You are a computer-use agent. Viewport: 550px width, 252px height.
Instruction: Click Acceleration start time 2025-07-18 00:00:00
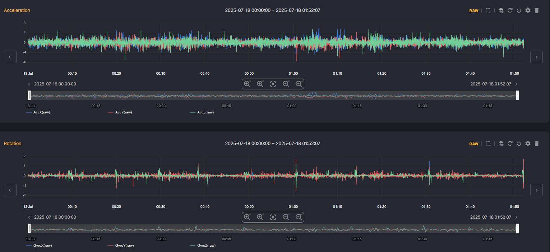click(x=55, y=84)
